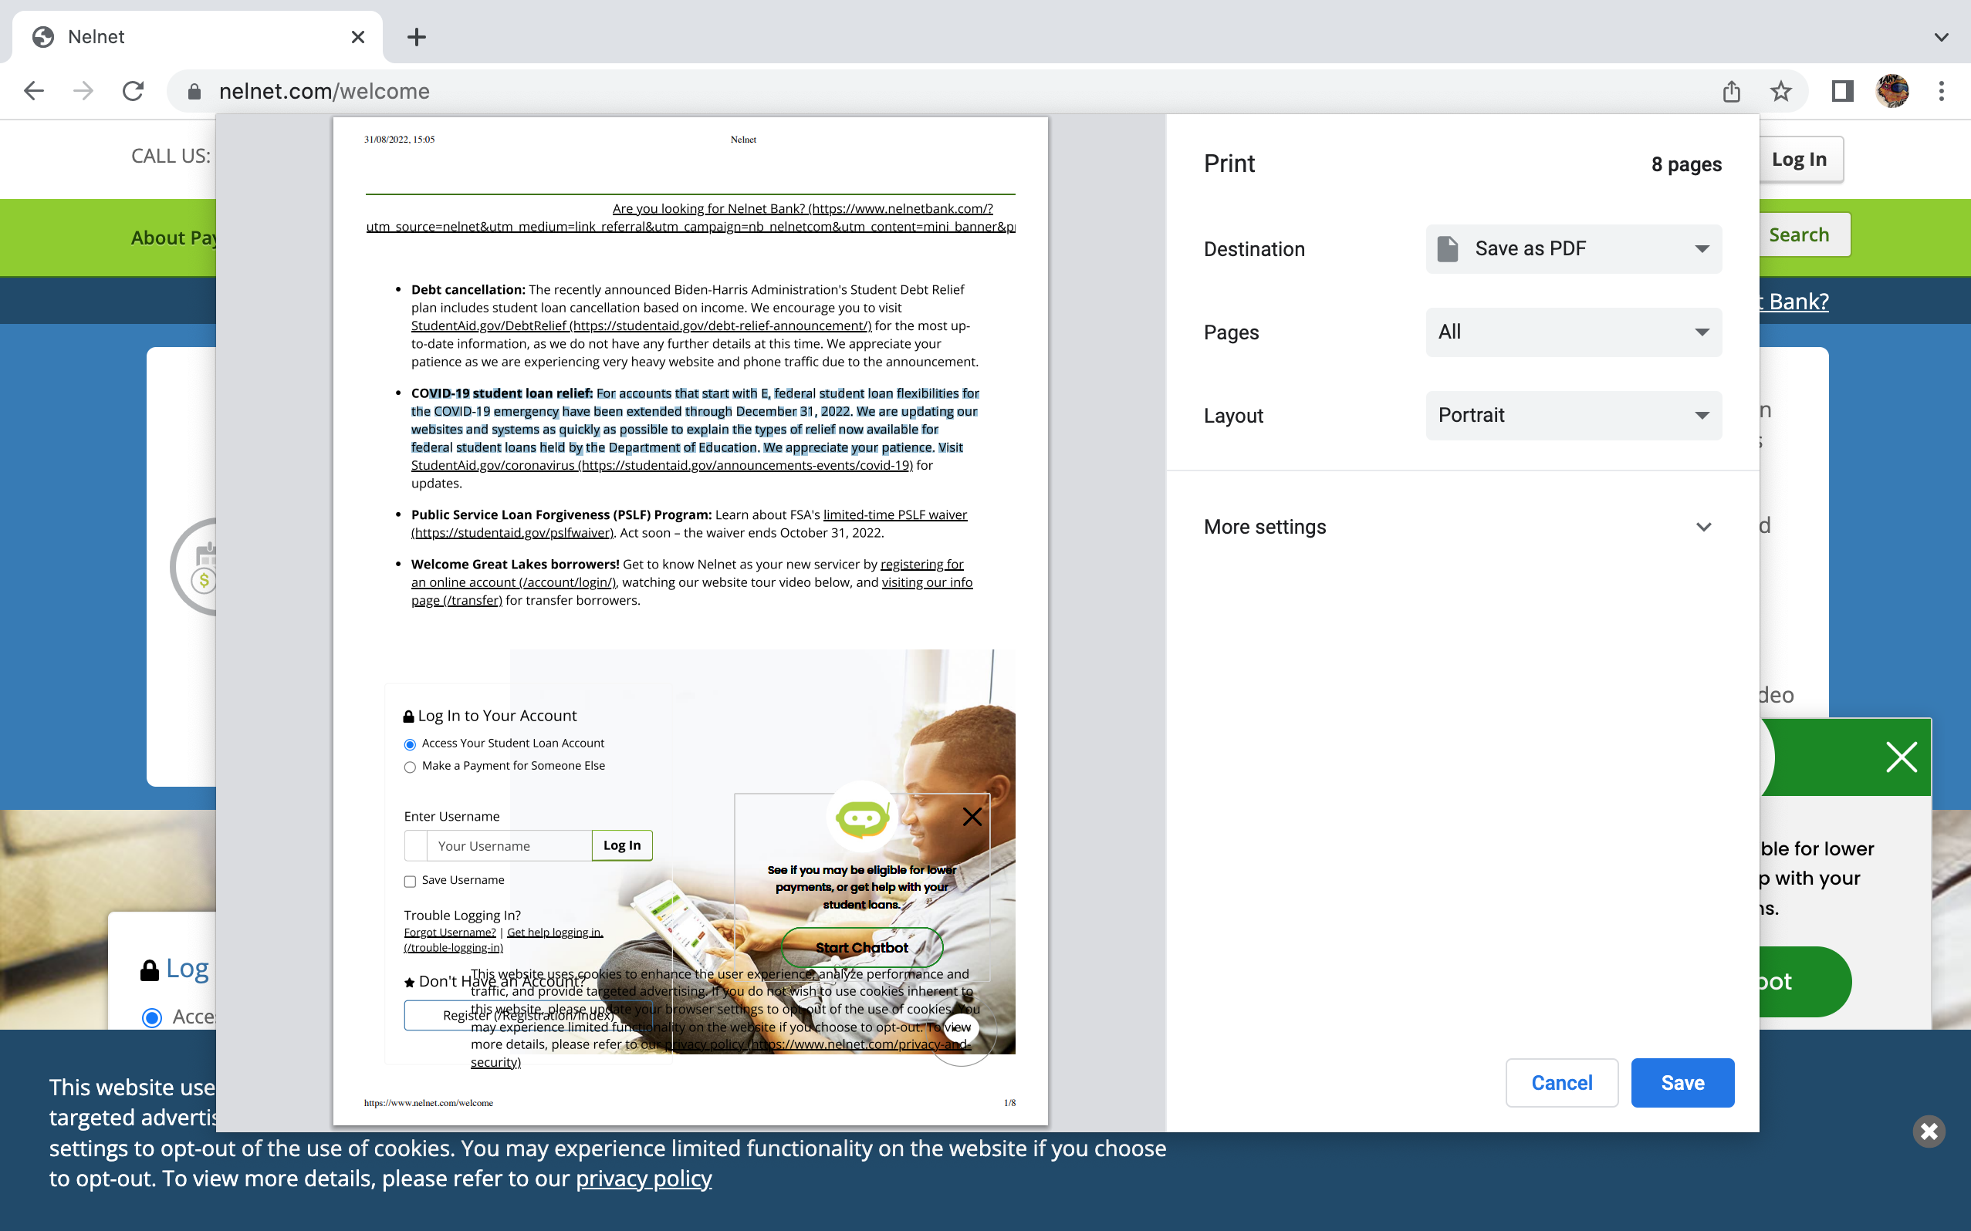Expand the tab search chevron

[x=1942, y=37]
